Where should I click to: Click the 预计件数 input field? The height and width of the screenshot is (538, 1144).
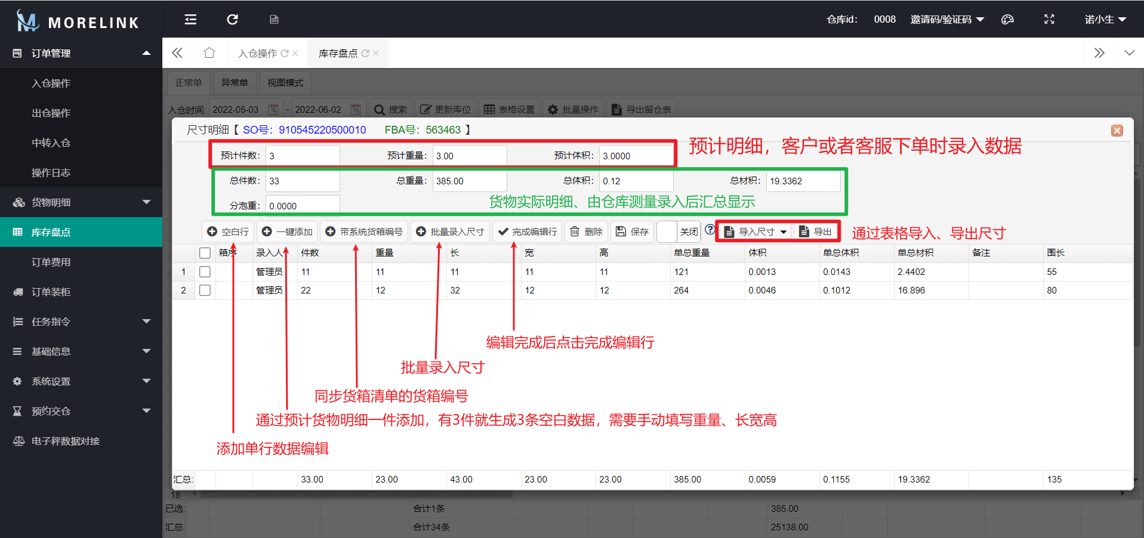point(303,156)
